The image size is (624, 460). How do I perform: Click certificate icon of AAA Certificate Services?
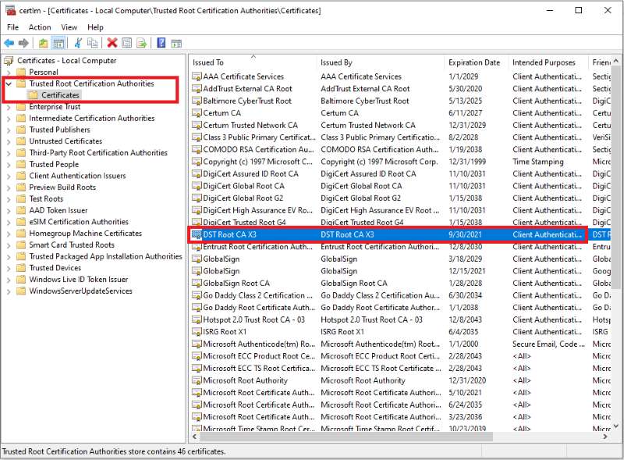(x=197, y=77)
